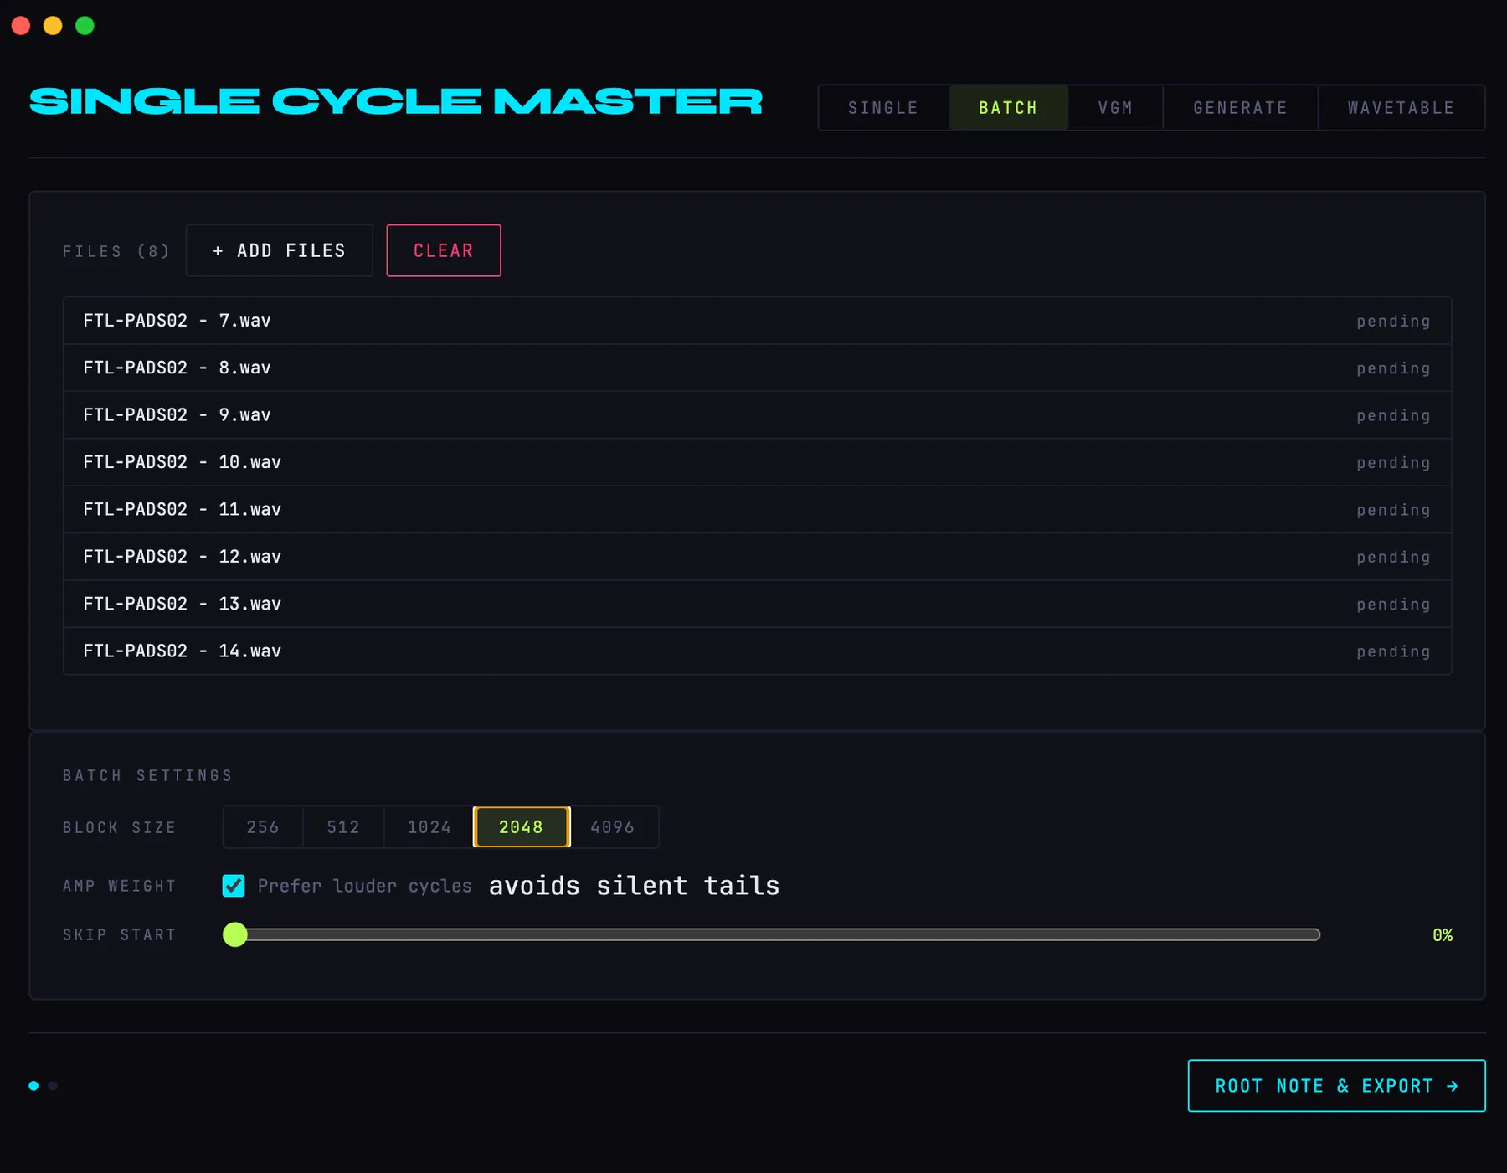Click middle of Skip Start slider track
This screenshot has width=1507, height=1173.
(x=772, y=934)
